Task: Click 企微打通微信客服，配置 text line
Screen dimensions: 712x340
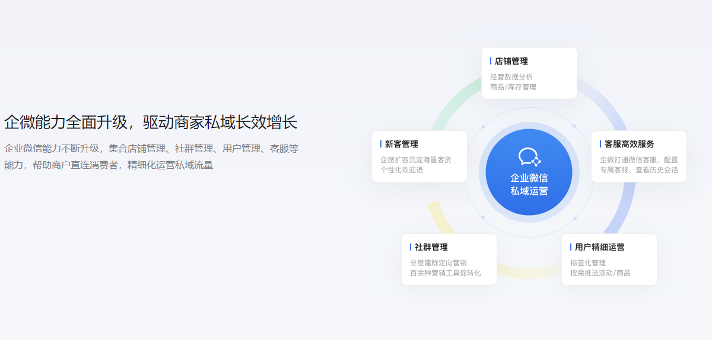Action: point(639,160)
